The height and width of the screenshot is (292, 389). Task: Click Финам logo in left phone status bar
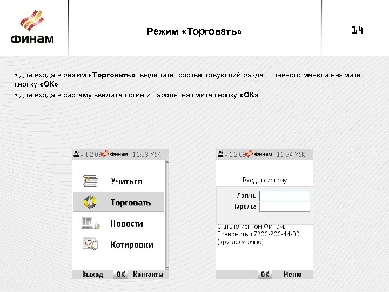[115, 154]
